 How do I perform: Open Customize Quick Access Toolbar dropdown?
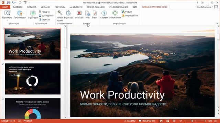tap(29, 3)
